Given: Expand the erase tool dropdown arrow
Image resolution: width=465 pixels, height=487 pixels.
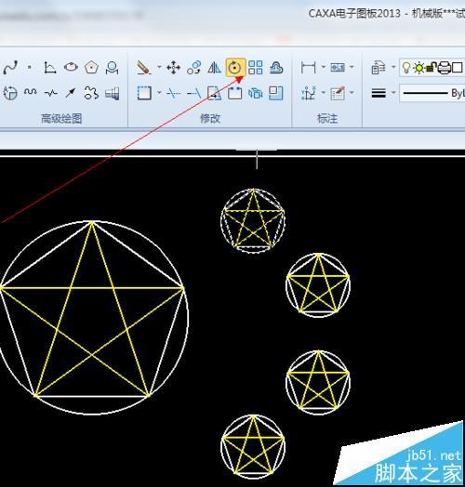Looking at the screenshot, I should (159, 67).
